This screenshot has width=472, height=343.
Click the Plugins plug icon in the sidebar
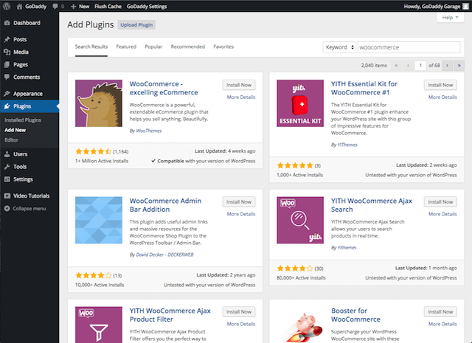coord(7,106)
